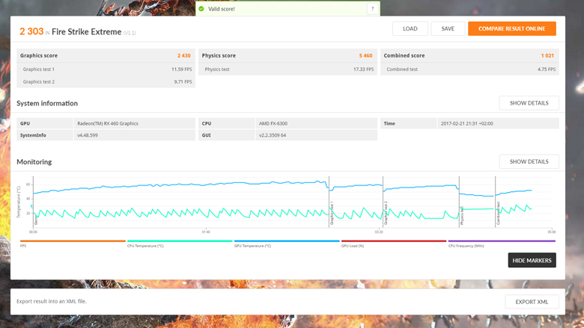Select the Graphics score header row
This screenshot has width=584, height=328.
click(106, 56)
